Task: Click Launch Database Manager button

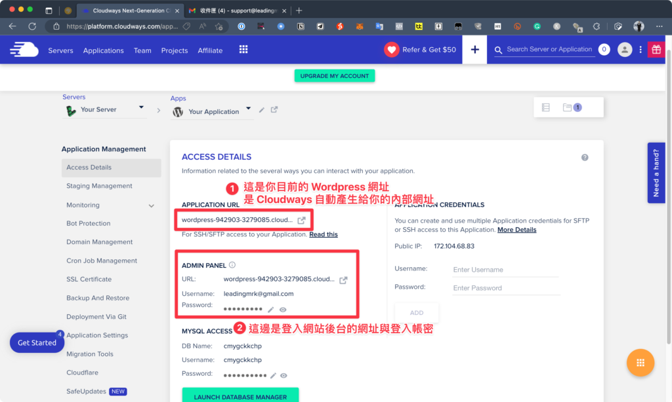Action: pyautogui.click(x=240, y=396)
